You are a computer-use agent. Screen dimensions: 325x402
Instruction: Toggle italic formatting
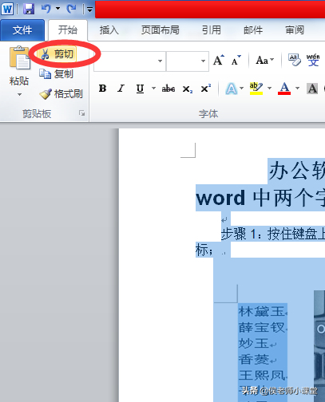(x=121, y=89)
